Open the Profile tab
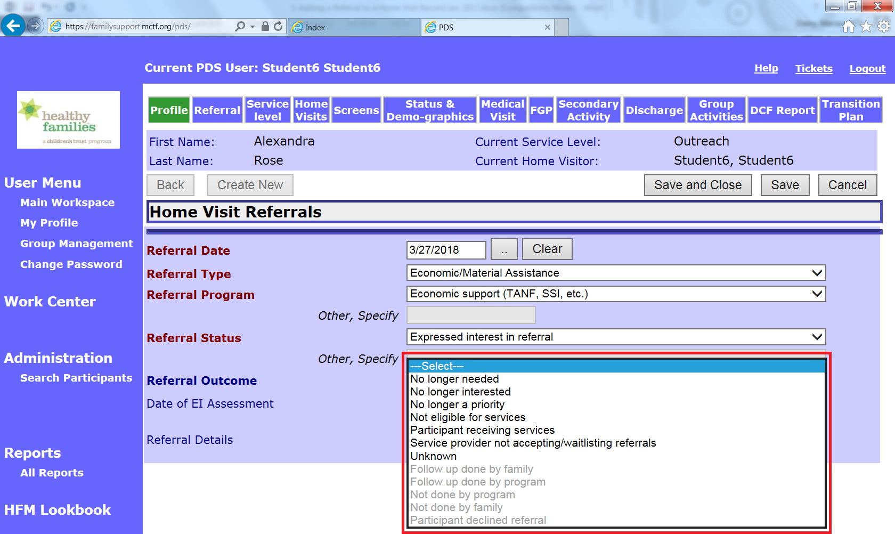The width and height of the screenshot is (895, 534). coord(169,110)
